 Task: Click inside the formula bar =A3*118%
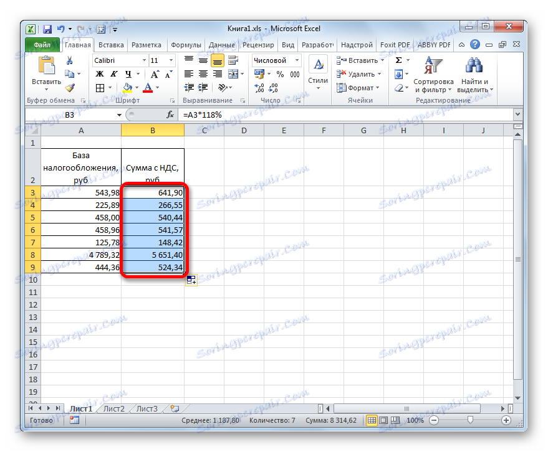(346, 115)
